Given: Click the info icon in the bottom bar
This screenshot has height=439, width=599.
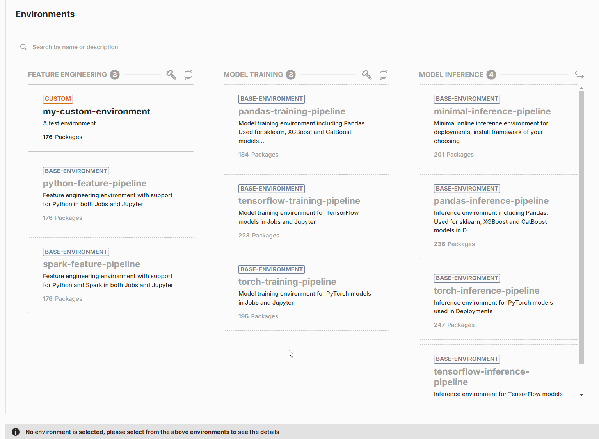Looking at the screenshot, I should (x=15, y=432).
